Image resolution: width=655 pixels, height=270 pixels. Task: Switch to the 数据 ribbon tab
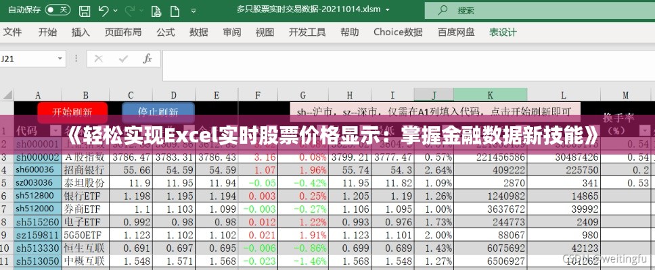tap(198, 32)
